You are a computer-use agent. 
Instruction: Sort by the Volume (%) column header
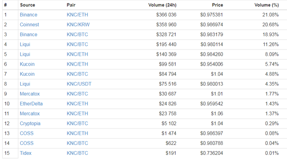pyautogui.click(x=267, y=5)
